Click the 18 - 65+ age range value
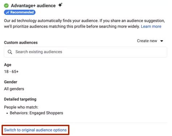This screenshot has height=136, width=172. tap(11, 71)
